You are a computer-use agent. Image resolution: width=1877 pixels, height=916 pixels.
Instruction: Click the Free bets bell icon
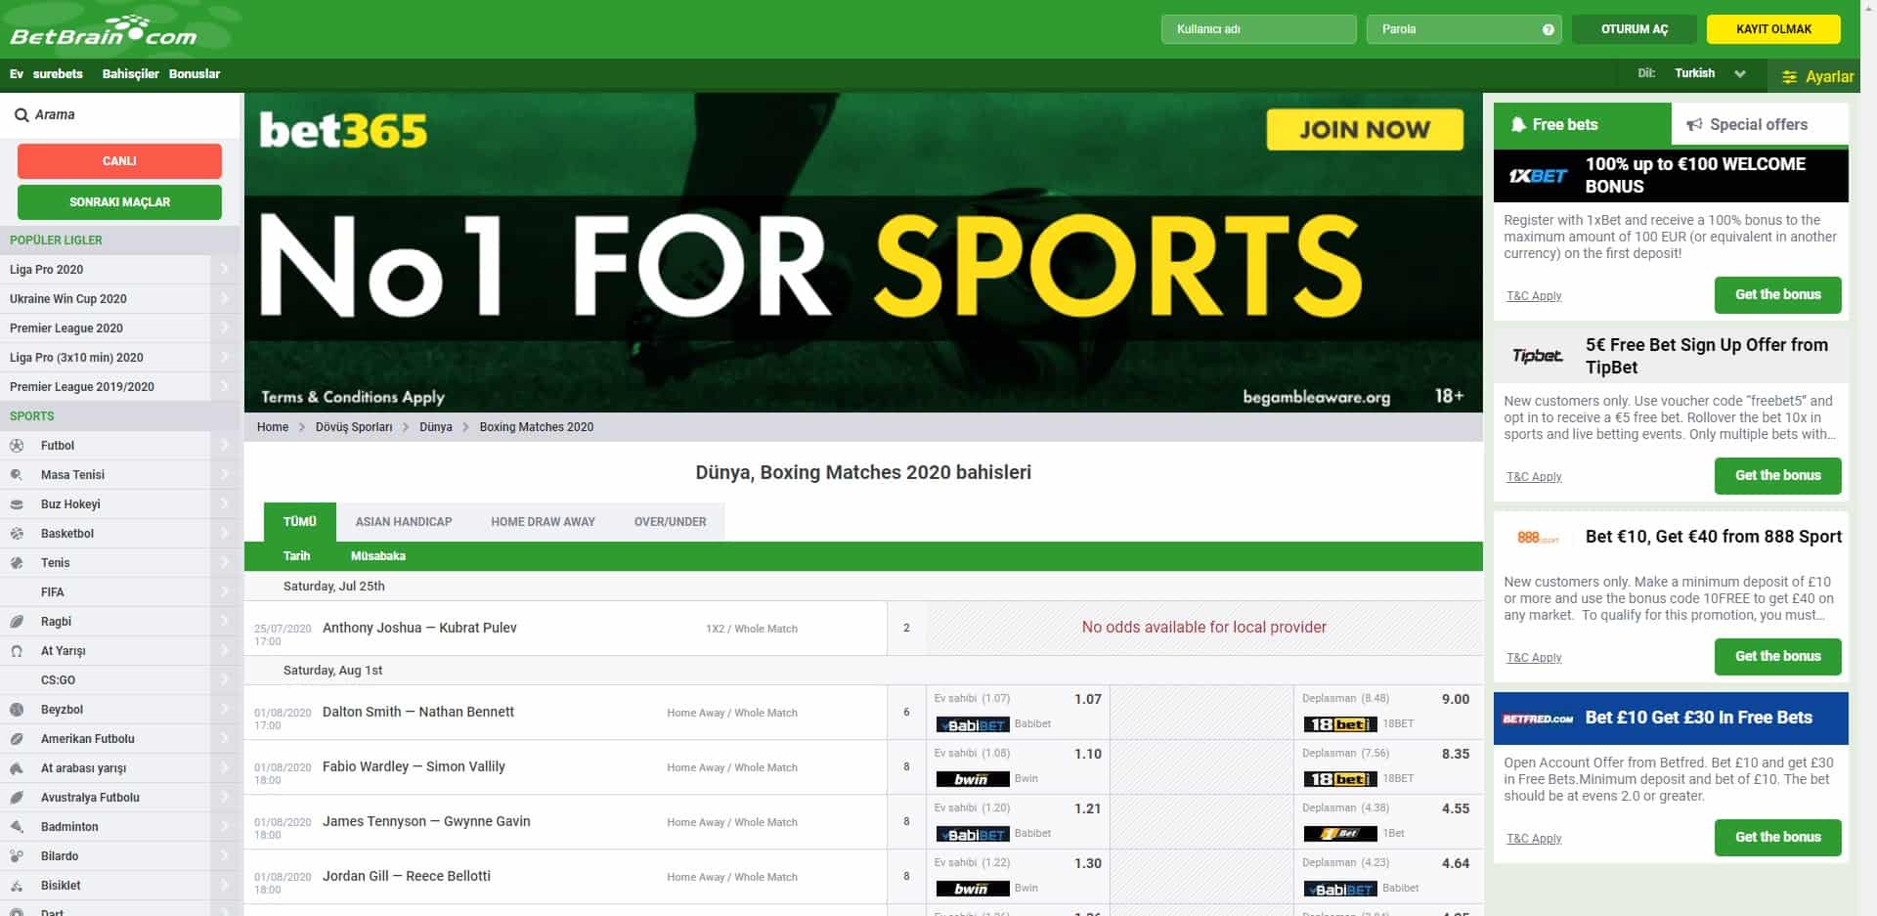[1518, 124]
